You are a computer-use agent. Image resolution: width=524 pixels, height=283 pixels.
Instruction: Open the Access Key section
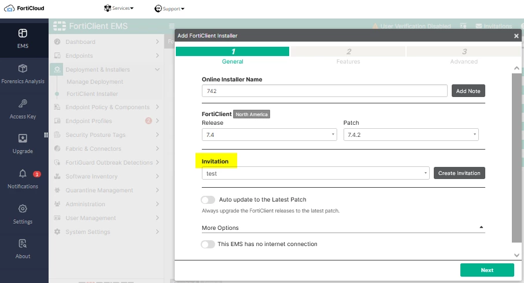(23, 109)
